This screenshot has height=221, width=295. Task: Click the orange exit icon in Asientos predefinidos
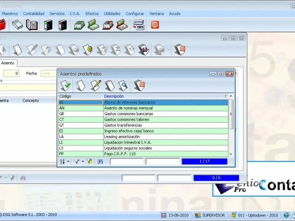pyautogui.click(x=139, y=85)
